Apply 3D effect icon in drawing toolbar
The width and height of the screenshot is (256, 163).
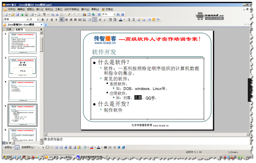[x=123, y=147]
